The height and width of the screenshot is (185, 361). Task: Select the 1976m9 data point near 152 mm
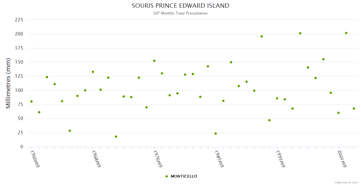click(154, 61)
